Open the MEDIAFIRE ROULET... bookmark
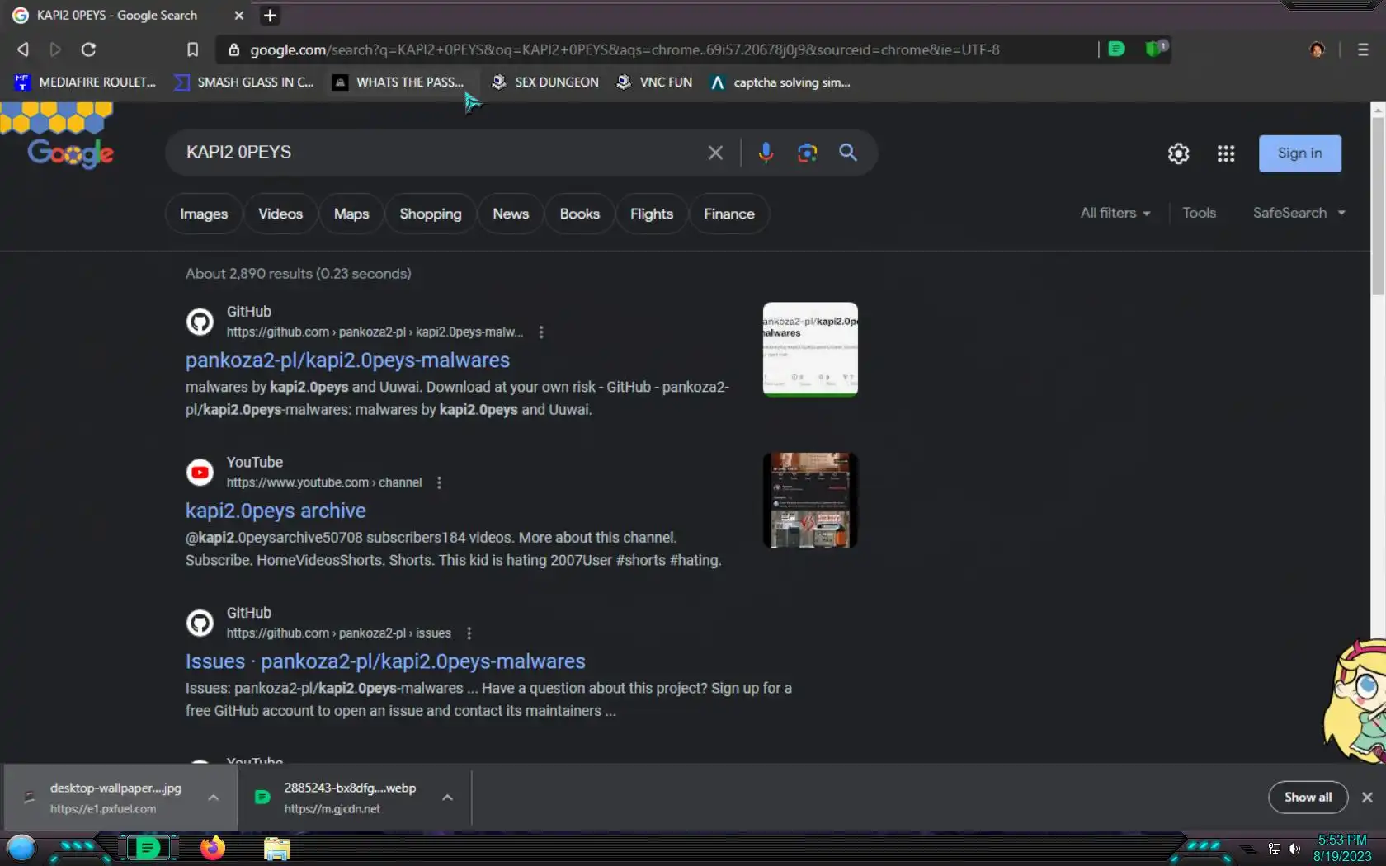 pos(85,82)
